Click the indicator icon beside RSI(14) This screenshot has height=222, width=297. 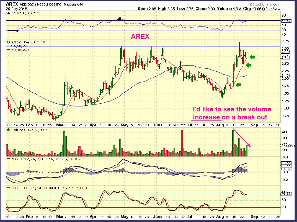point(9,13)
